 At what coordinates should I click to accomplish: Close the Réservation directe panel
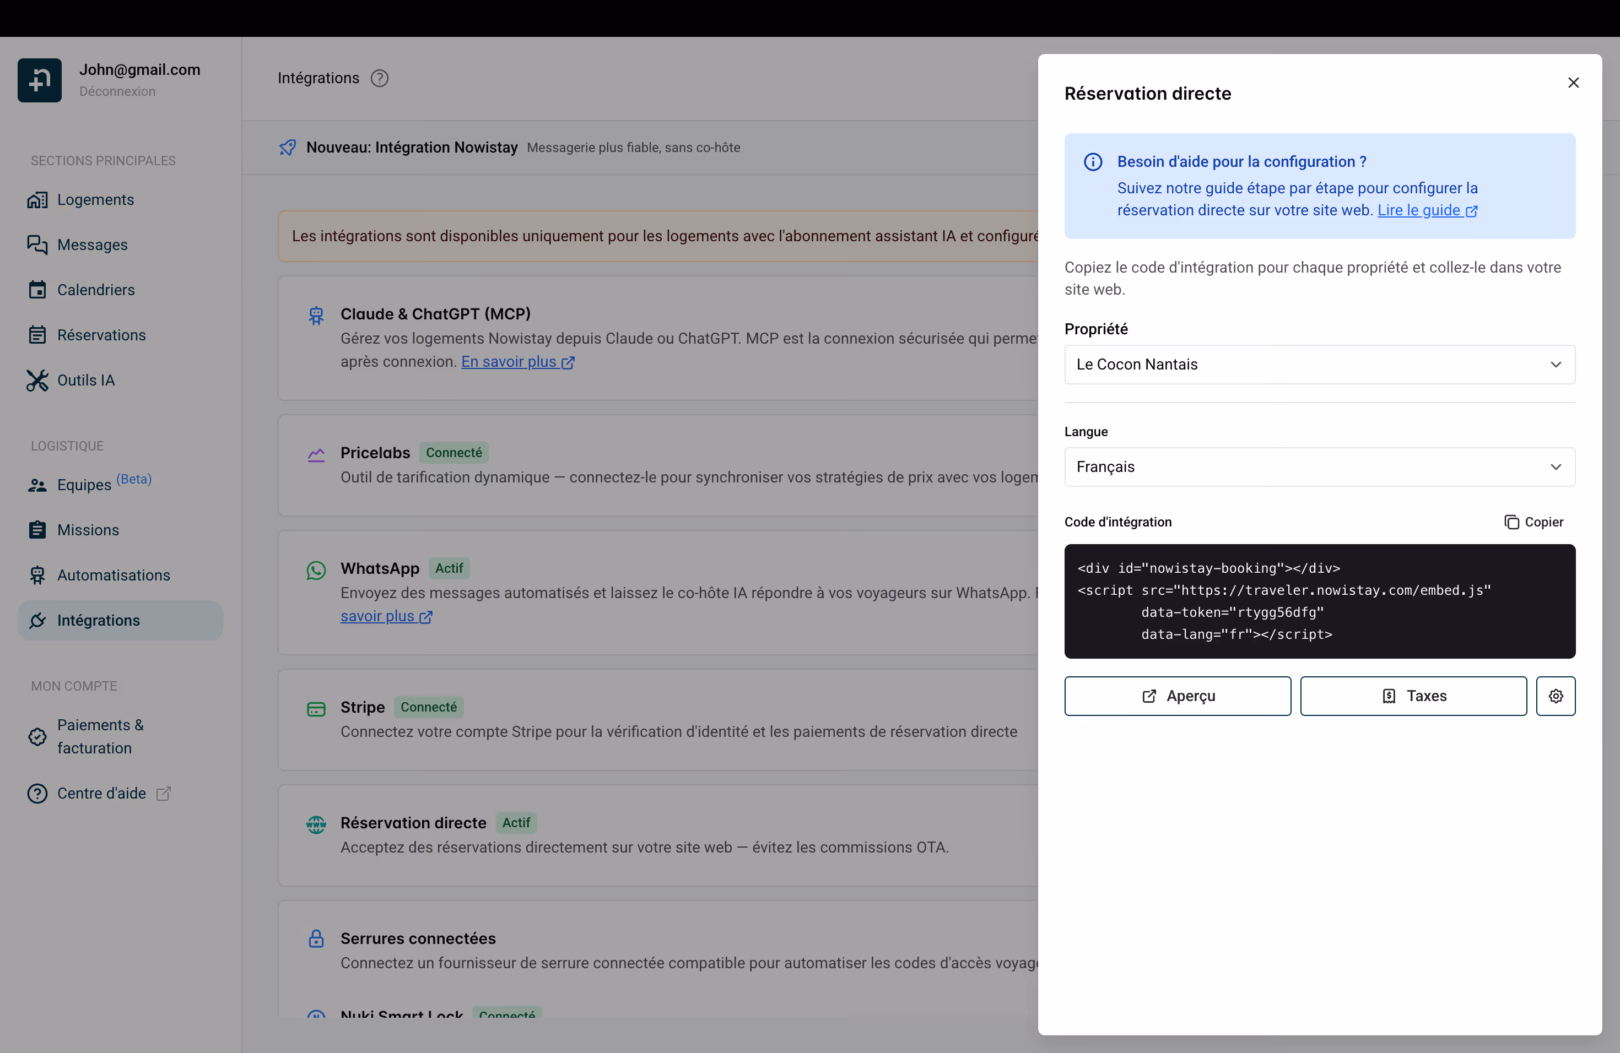pyautogui.click(x=1573, y=83)
